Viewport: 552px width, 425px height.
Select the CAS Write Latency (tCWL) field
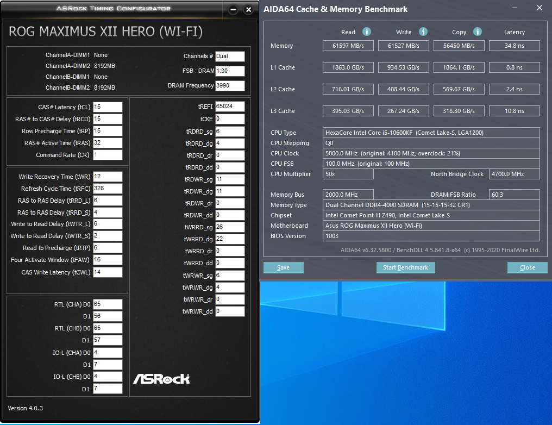point(108,272)
